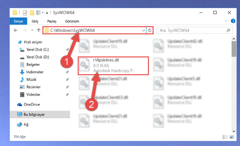Viewport: 240px width, 146px height.
Task: Click the New Folder quick access icon
Action: 32,13
